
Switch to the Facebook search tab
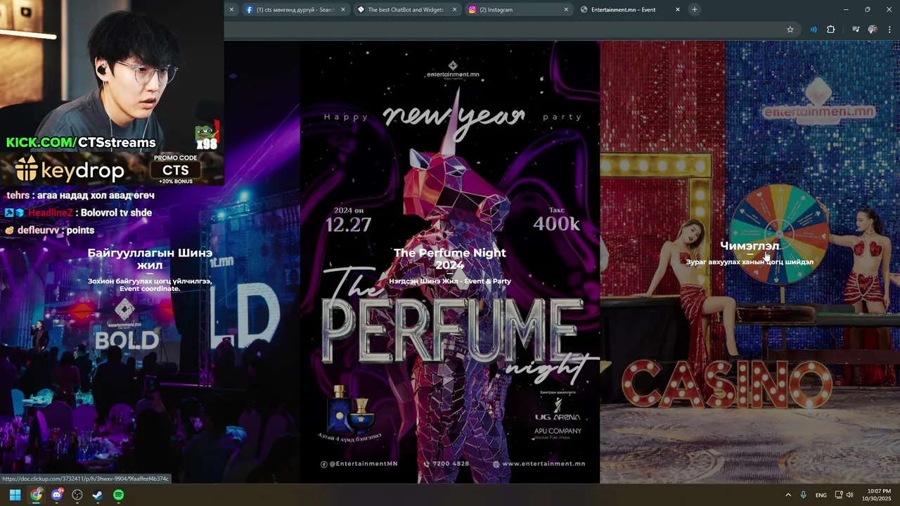295,10
